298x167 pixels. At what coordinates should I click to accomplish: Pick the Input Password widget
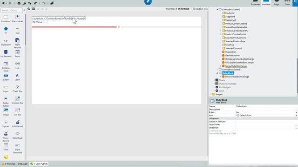tap(18, 148)
